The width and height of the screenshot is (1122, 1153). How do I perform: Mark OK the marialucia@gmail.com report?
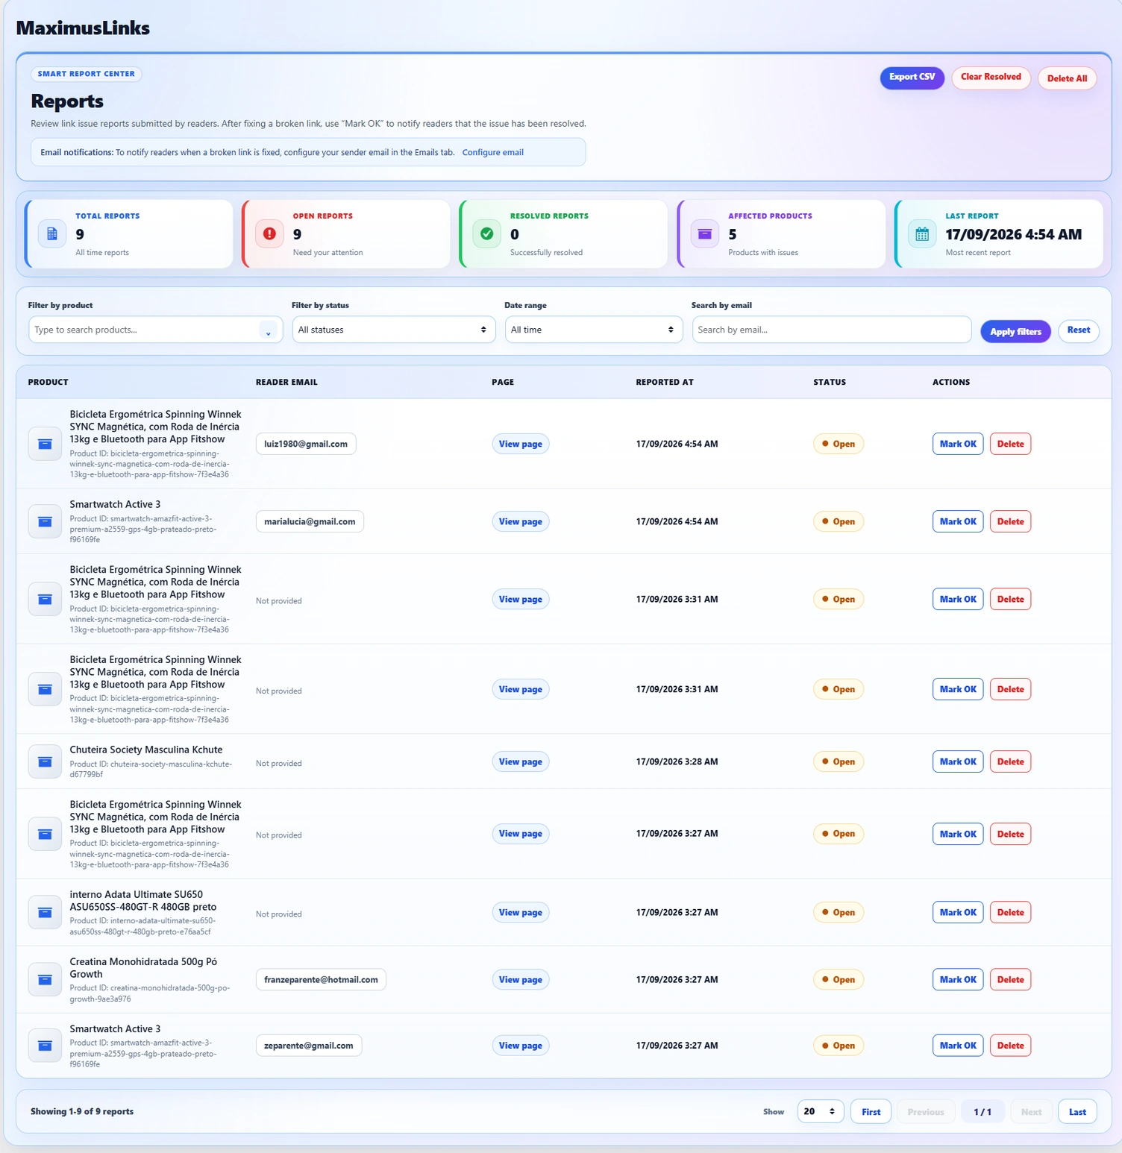[x=958, y=521]
